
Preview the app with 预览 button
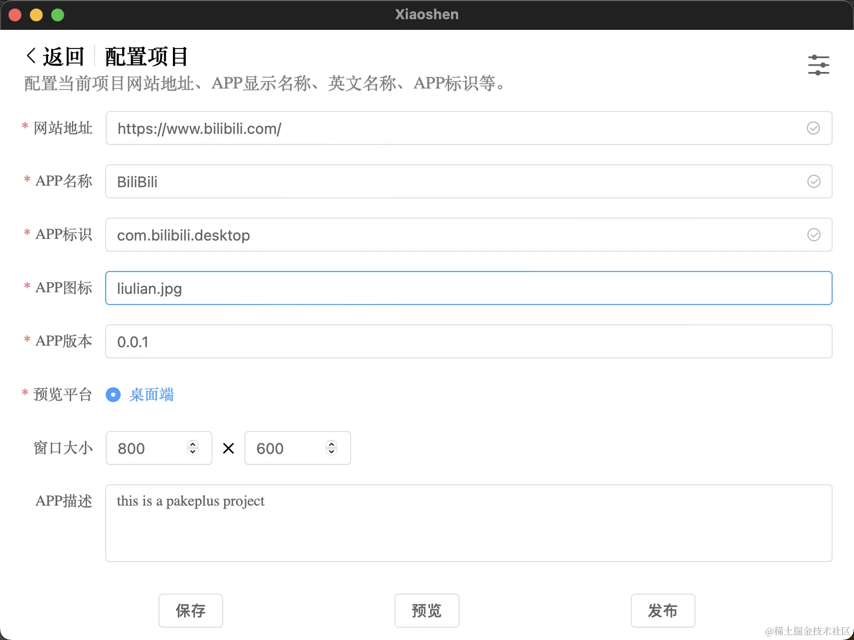[427, 611]
